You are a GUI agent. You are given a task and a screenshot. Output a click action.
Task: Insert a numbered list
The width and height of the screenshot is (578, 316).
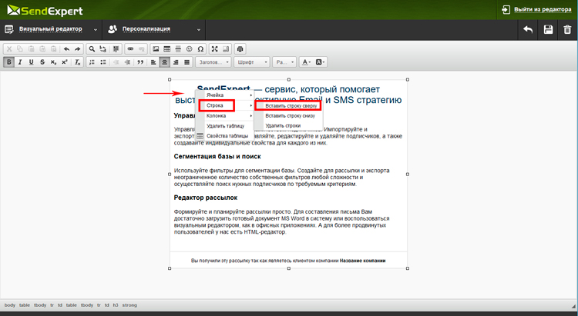click(92, 62)
